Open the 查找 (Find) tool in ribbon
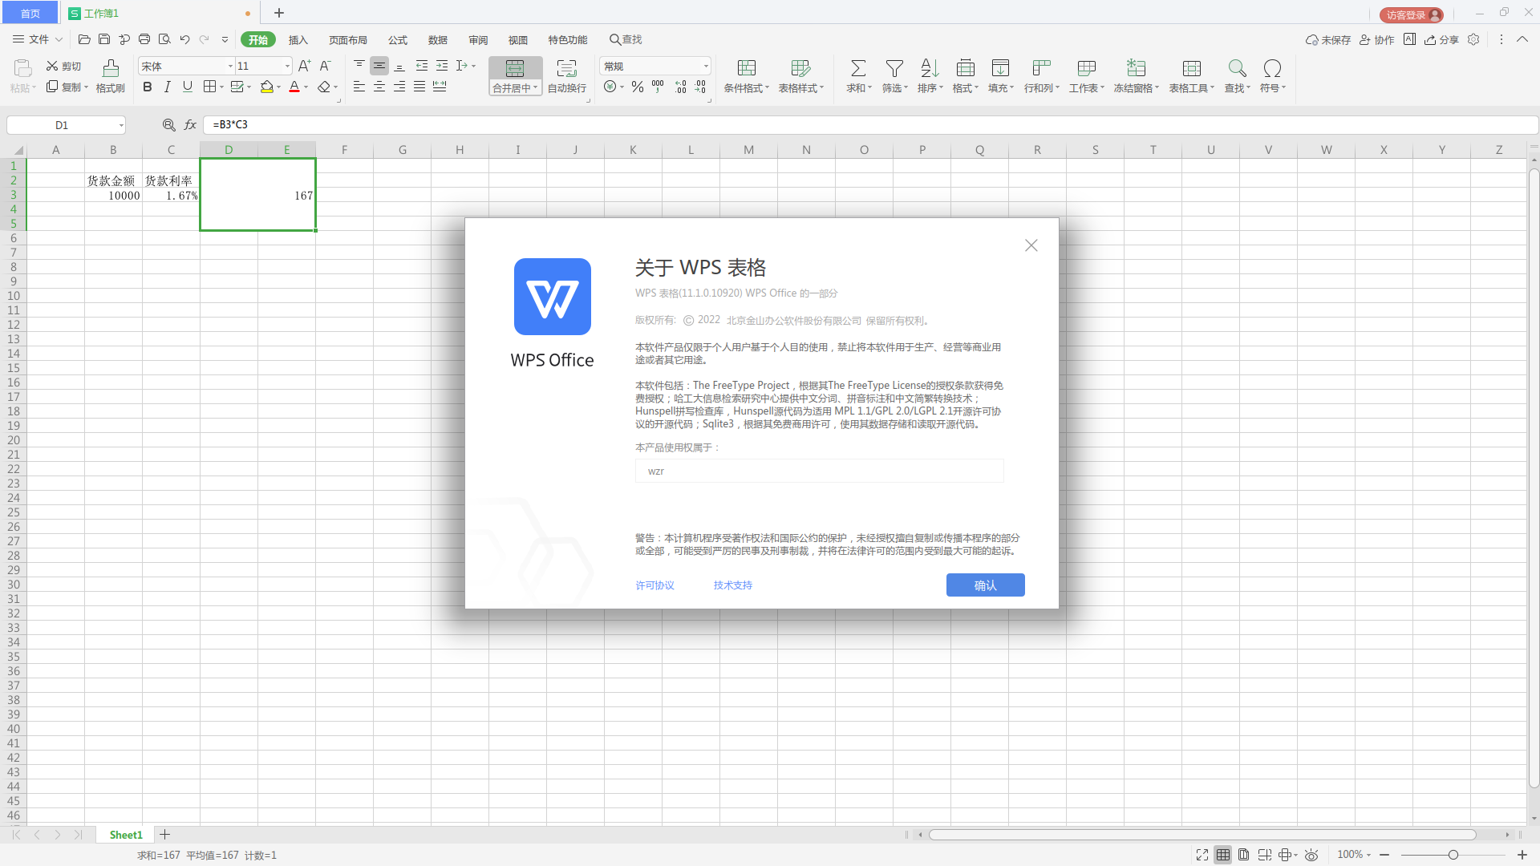The image size is (1540, 866). click(x=1236, y=76)
